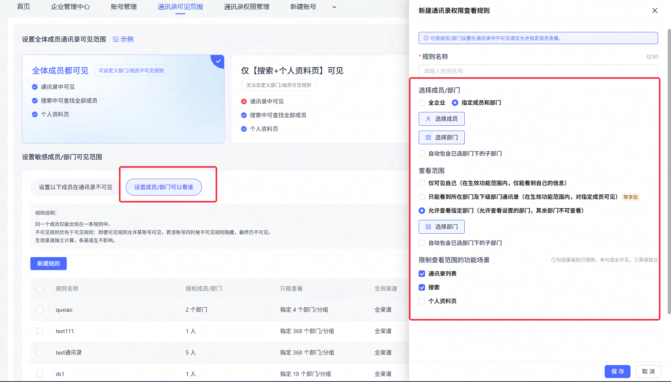Uncheck the 搜索 checkbox
Viewport: 671px width, 382px height.
[x=422, y=287]
